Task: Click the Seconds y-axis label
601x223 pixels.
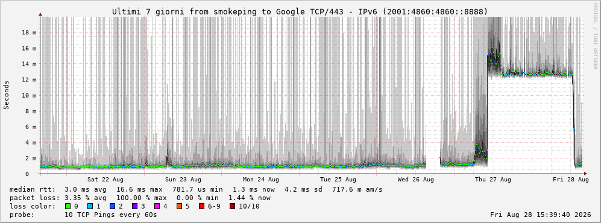Action: 7,95
